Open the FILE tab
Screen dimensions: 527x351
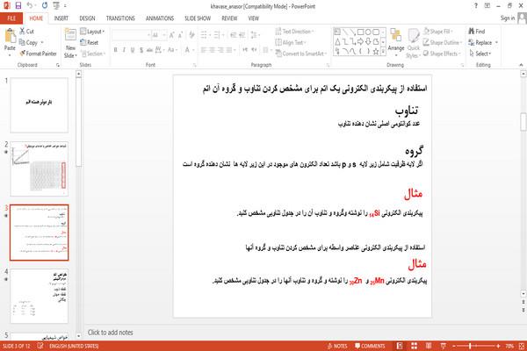(x=11, y=18)
